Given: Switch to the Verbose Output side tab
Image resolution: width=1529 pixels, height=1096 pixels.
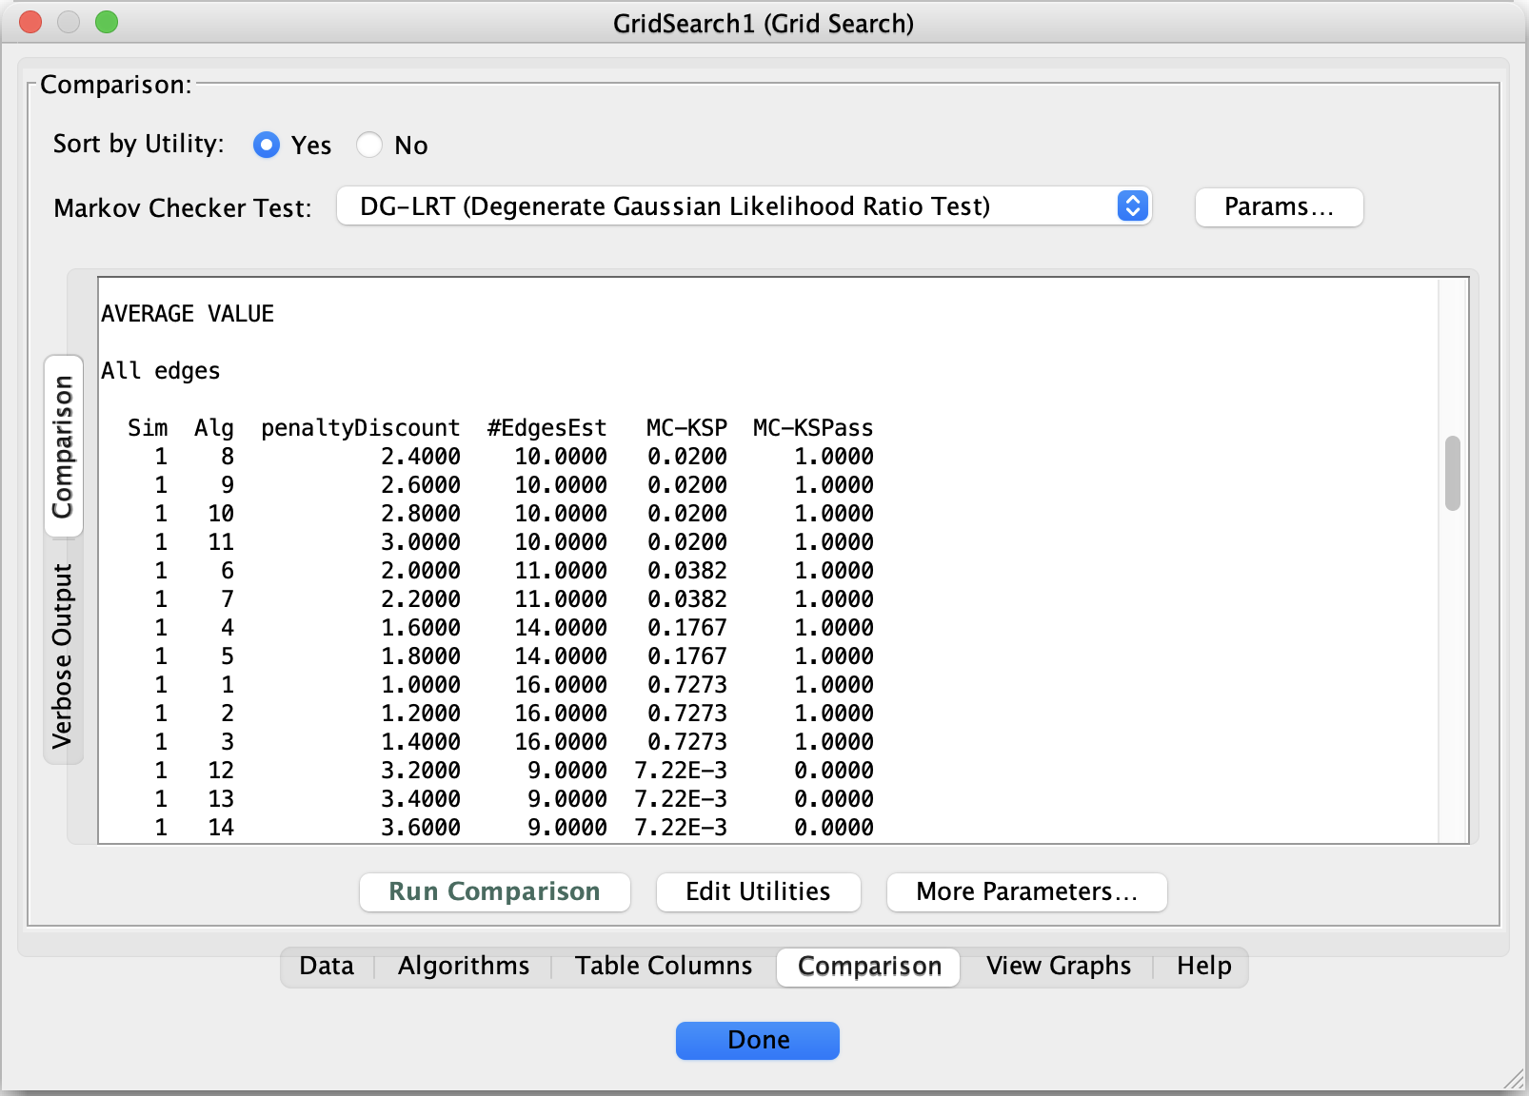Looking at the screenshot, I should tap(63, 656).
